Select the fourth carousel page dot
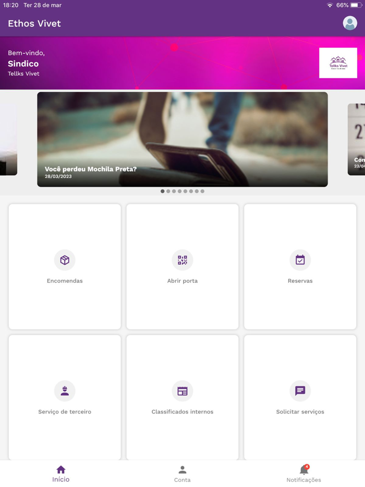This screenshot has height=487, width=365. coord(179,191)
